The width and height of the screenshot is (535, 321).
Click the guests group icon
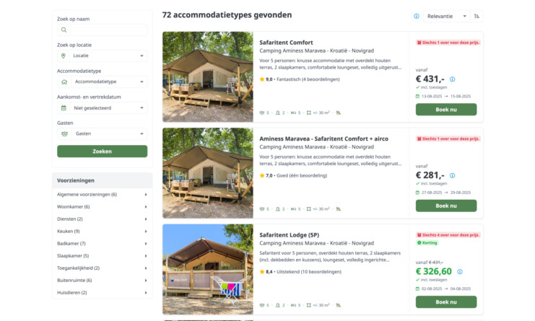click(x=64, y=133)
